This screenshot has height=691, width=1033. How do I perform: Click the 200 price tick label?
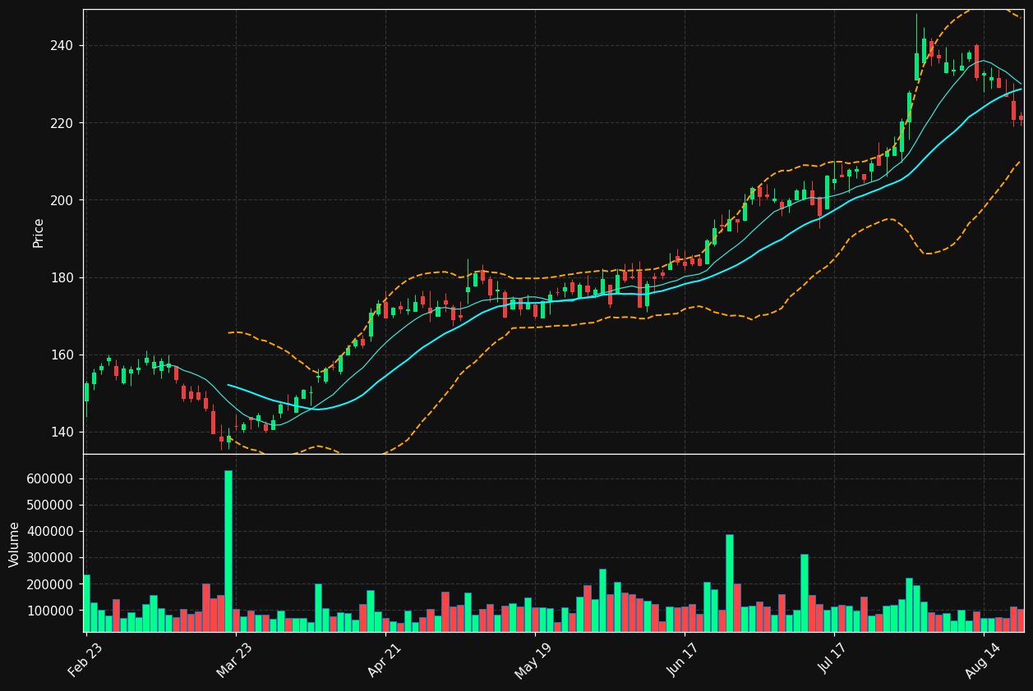coord(62,200)
